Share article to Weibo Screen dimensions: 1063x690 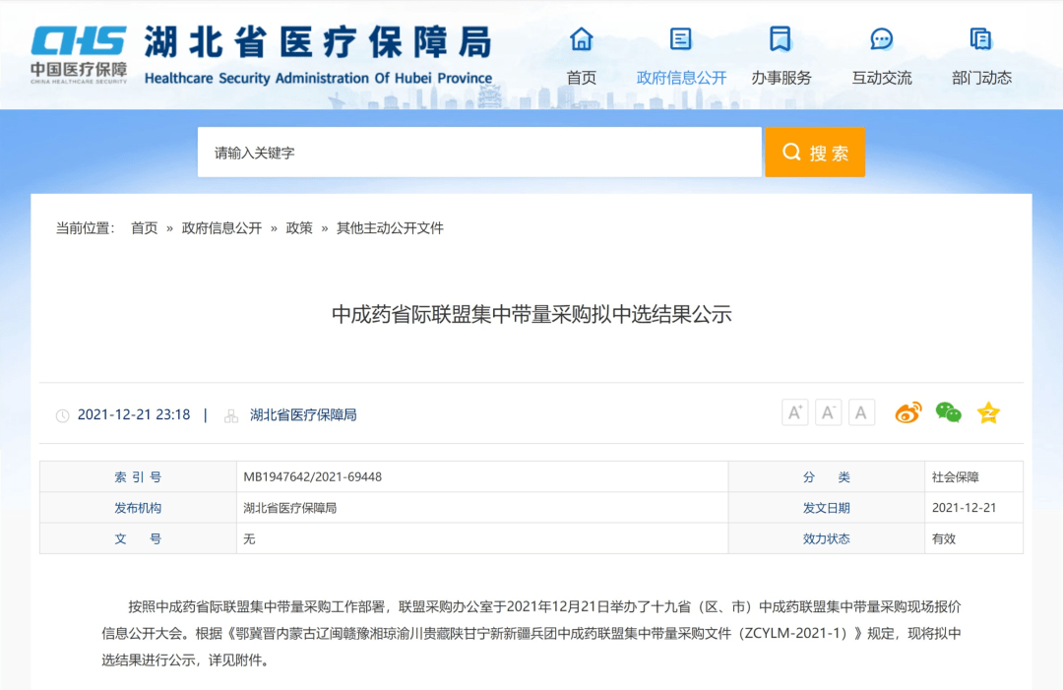908,412
